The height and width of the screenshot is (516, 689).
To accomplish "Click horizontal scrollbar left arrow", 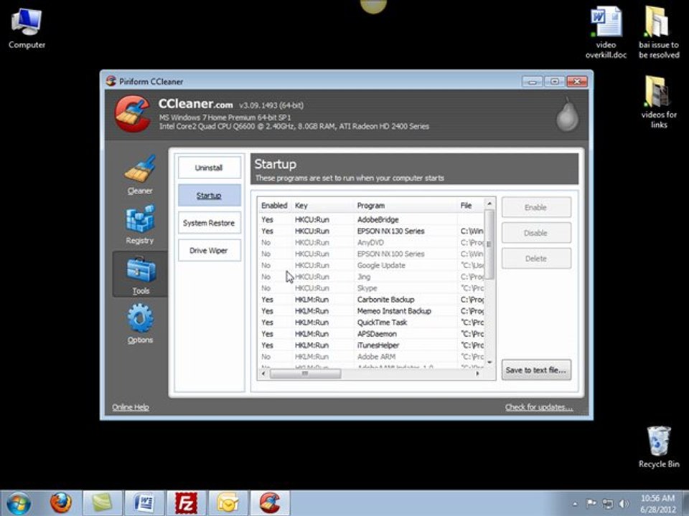I will click(x=263, y=374).
